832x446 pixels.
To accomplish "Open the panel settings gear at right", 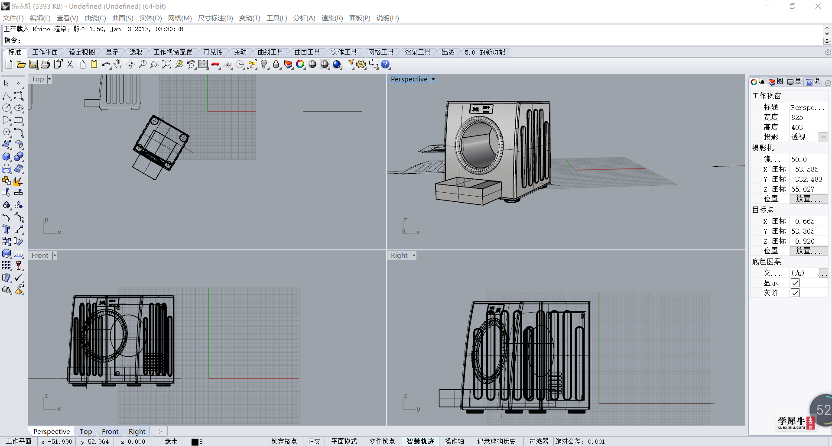I will [828, 83].
